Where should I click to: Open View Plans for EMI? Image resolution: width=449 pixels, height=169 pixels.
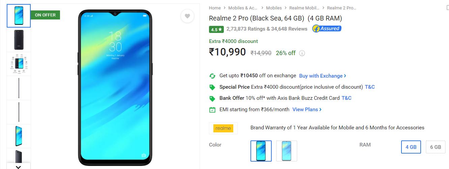(307, 110)
